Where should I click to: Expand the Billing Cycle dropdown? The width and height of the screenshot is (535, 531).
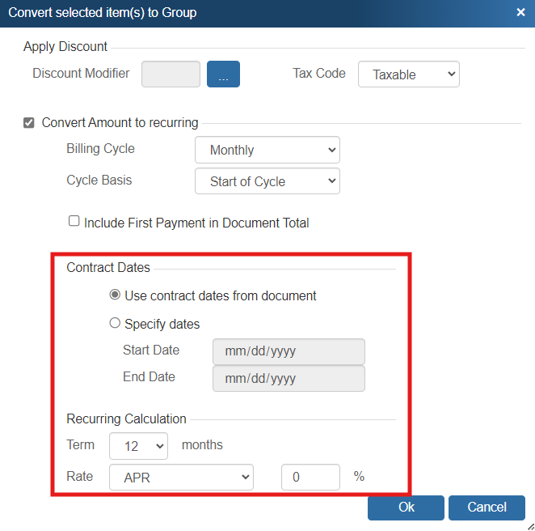pyautogui.click(x=267, y=150)
